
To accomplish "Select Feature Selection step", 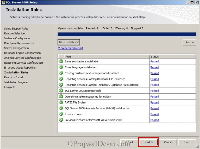I will pos(14,33).
